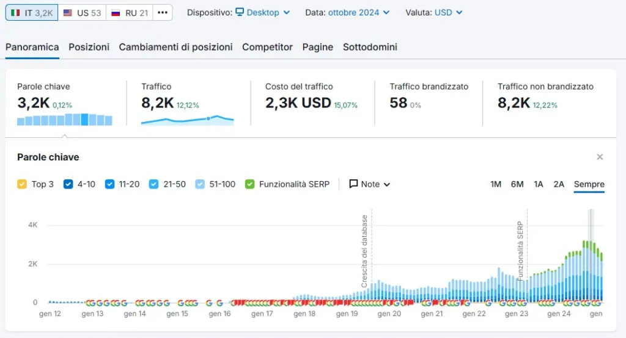Click the Parole chiave mini bar chart
Image resolution: width=626 pixels, height=338 pixels.
(65, 120)
